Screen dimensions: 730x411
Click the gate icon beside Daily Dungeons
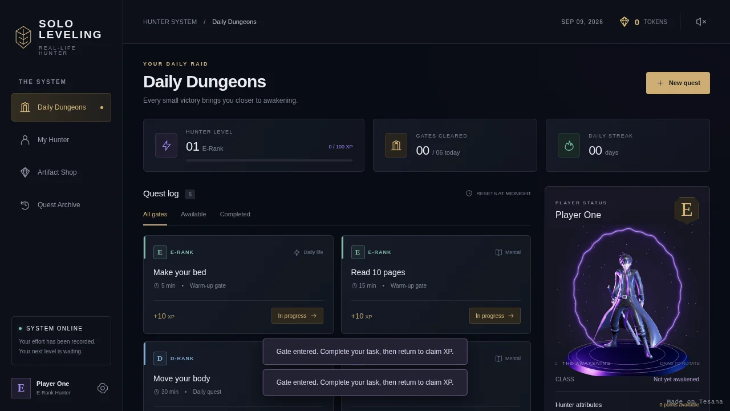[25, 107]
